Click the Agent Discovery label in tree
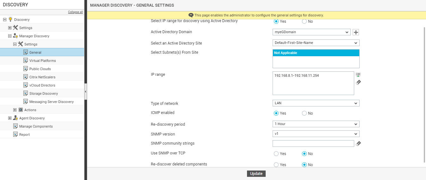The height and width of the screenshot is (180, 426). (32, 118)
